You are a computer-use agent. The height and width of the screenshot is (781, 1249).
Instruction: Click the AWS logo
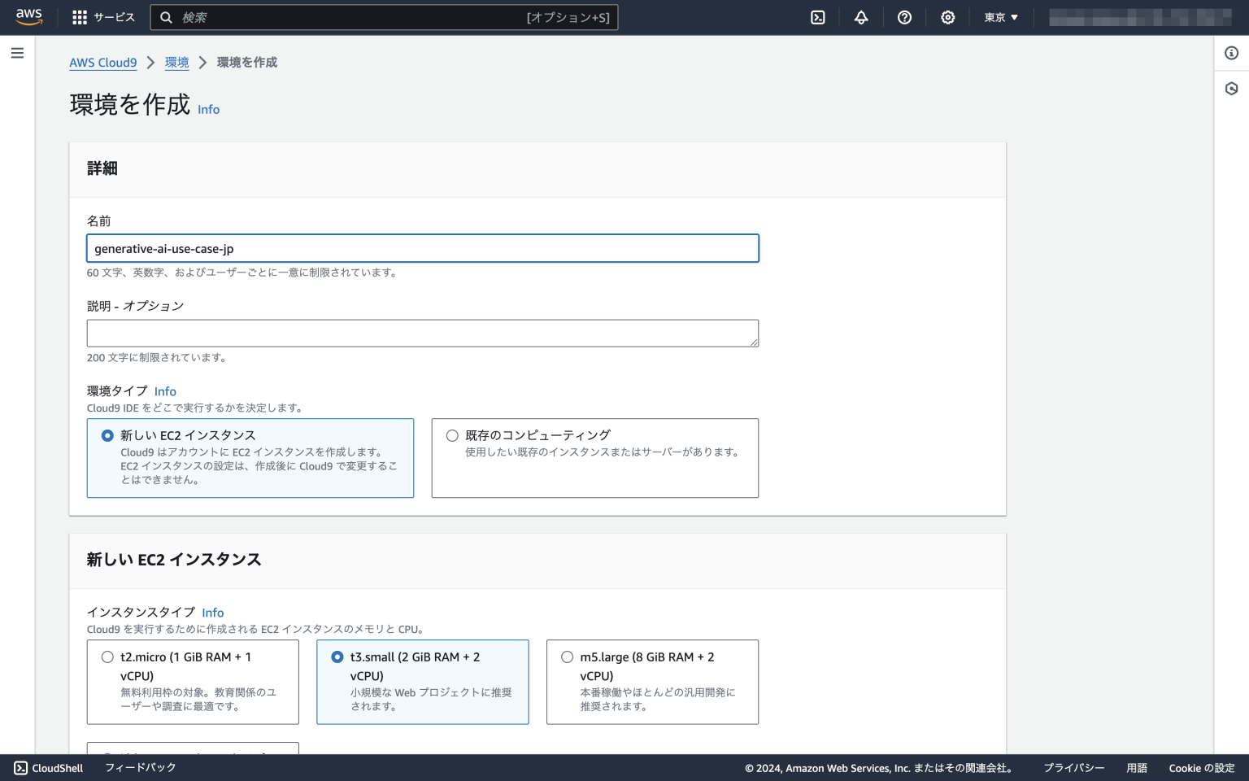(x=29, y=16)
